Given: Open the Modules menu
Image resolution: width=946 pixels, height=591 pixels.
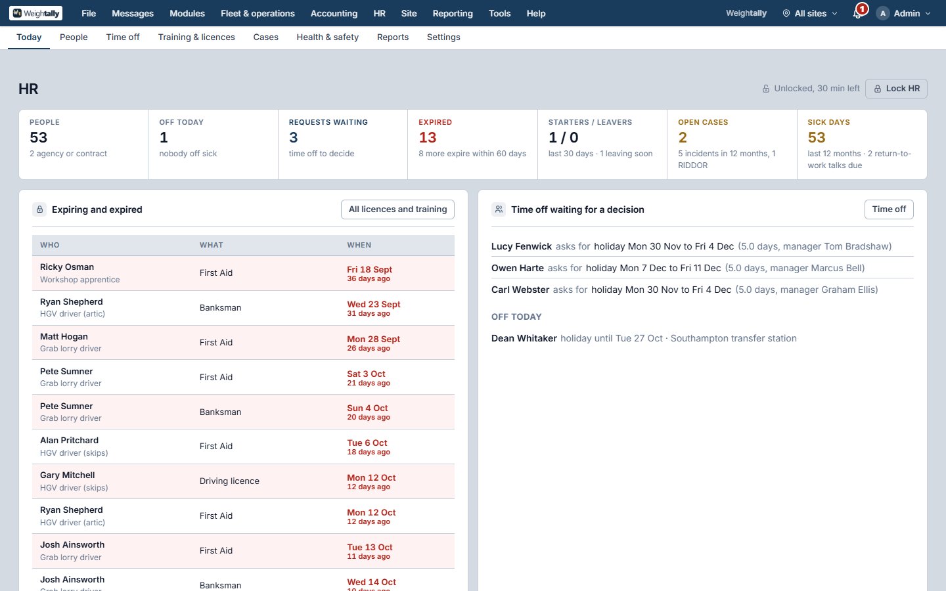Looking at the screenshot, I should click(187, 13).
